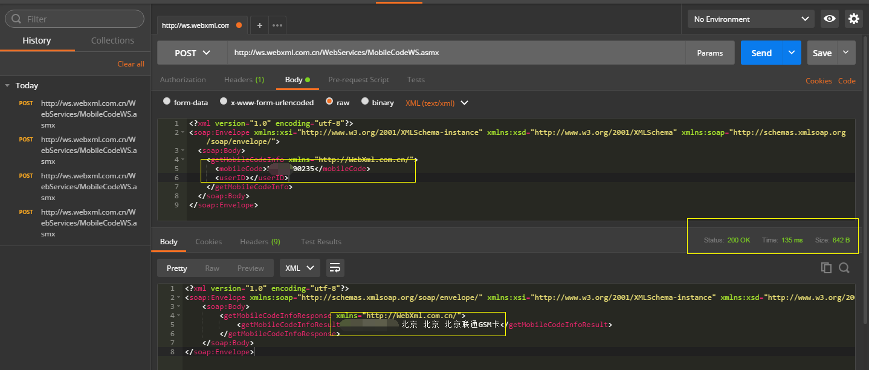Click the Clear all history link
Viewport: 869px width, 370px height.
pos(131,64)
